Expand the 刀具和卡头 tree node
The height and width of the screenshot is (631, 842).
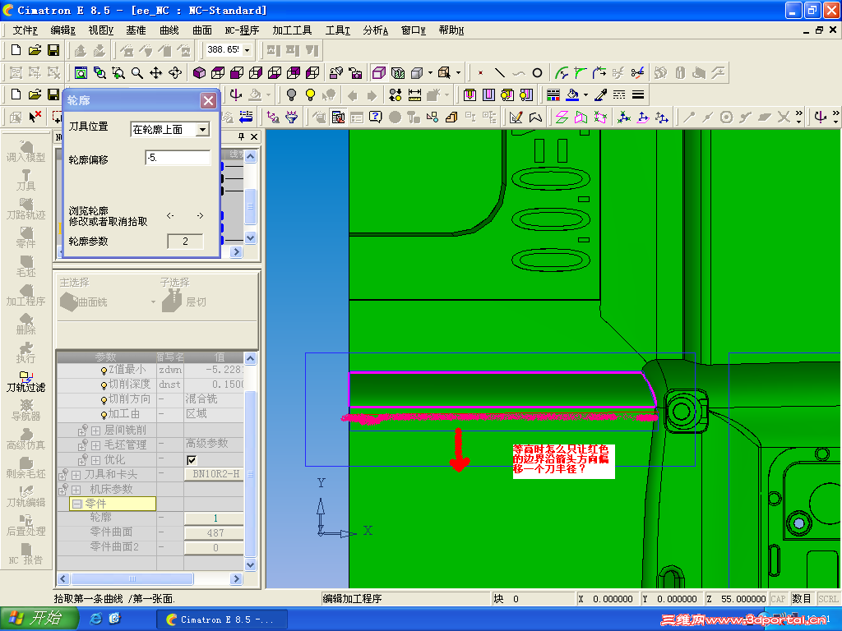click(76, 475)
